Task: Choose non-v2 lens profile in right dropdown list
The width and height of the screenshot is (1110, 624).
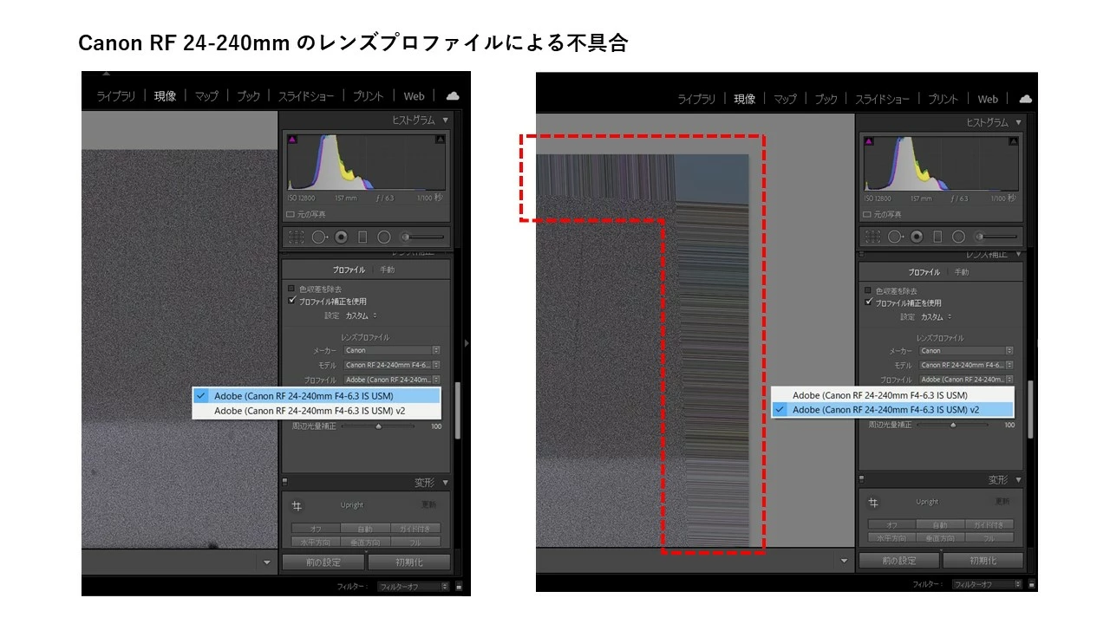Action: pyautogui.click(x=893, y=395)
